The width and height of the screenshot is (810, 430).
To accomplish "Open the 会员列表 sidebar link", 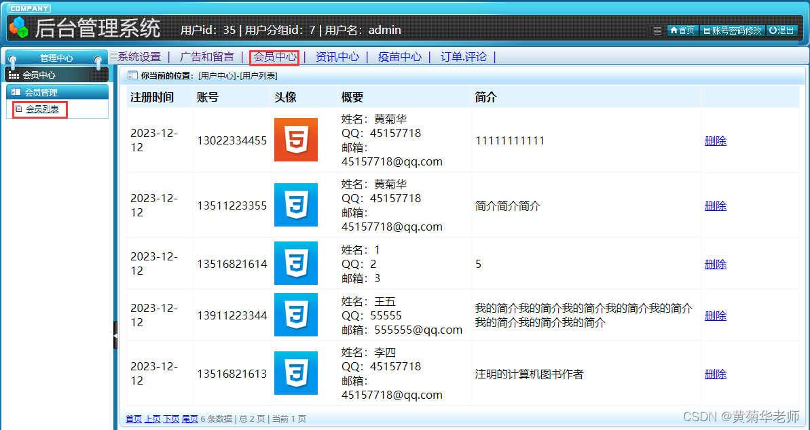I will click(42, 109).
